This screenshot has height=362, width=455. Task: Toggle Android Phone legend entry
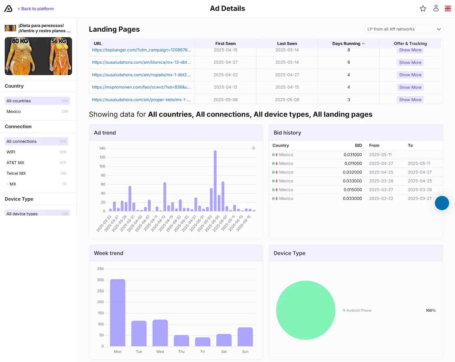click(357, 311)
